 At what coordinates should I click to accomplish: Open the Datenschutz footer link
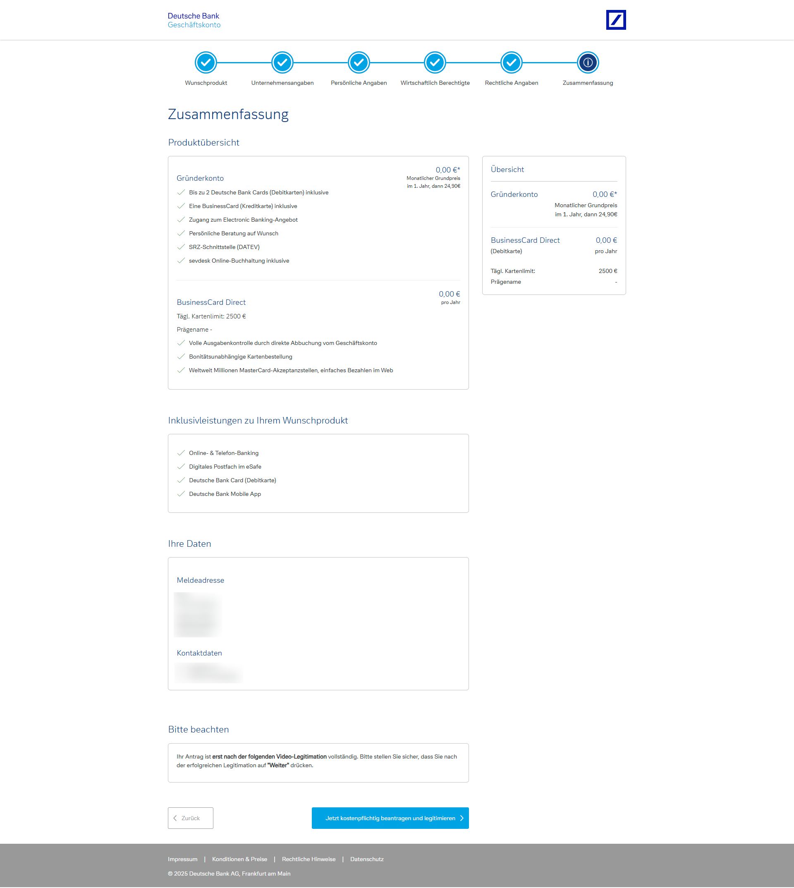(x=367, y=859)
